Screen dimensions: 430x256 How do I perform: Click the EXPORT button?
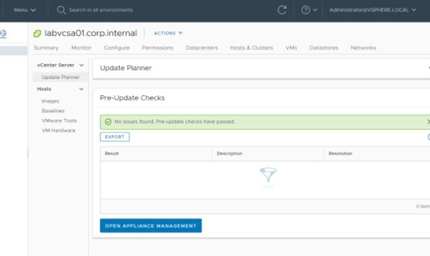click(115, 137)
